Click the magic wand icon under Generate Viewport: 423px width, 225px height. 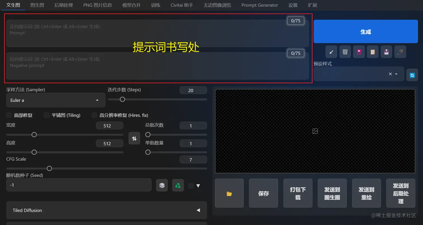400,52
